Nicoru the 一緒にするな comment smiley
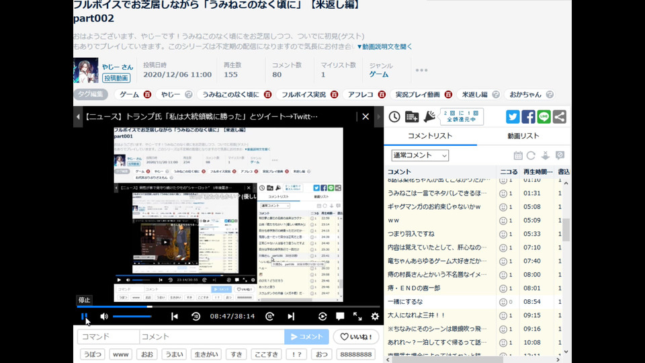This screenshot has height=363, width=645. point(503,302)
